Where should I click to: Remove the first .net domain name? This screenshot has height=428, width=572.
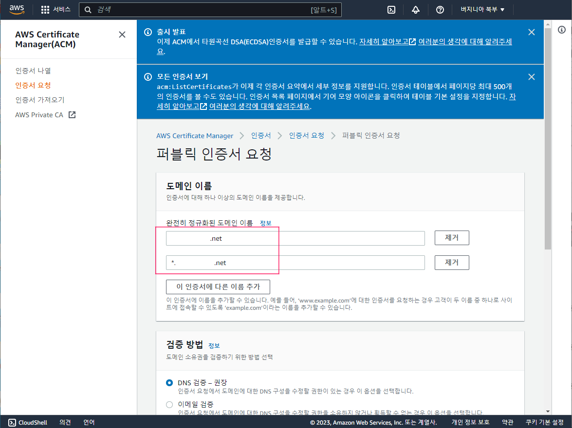(452, 238)
